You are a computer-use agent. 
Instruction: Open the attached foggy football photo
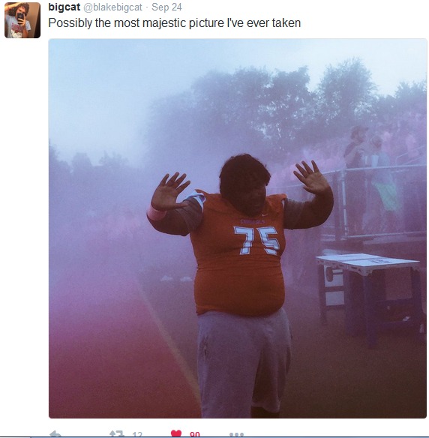pos(238,229)
